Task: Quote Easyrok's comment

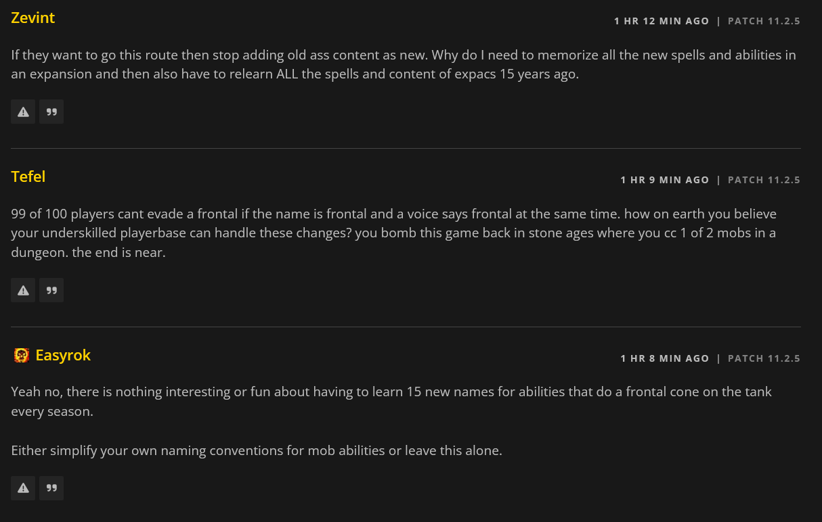Action: tap(51, 488)
